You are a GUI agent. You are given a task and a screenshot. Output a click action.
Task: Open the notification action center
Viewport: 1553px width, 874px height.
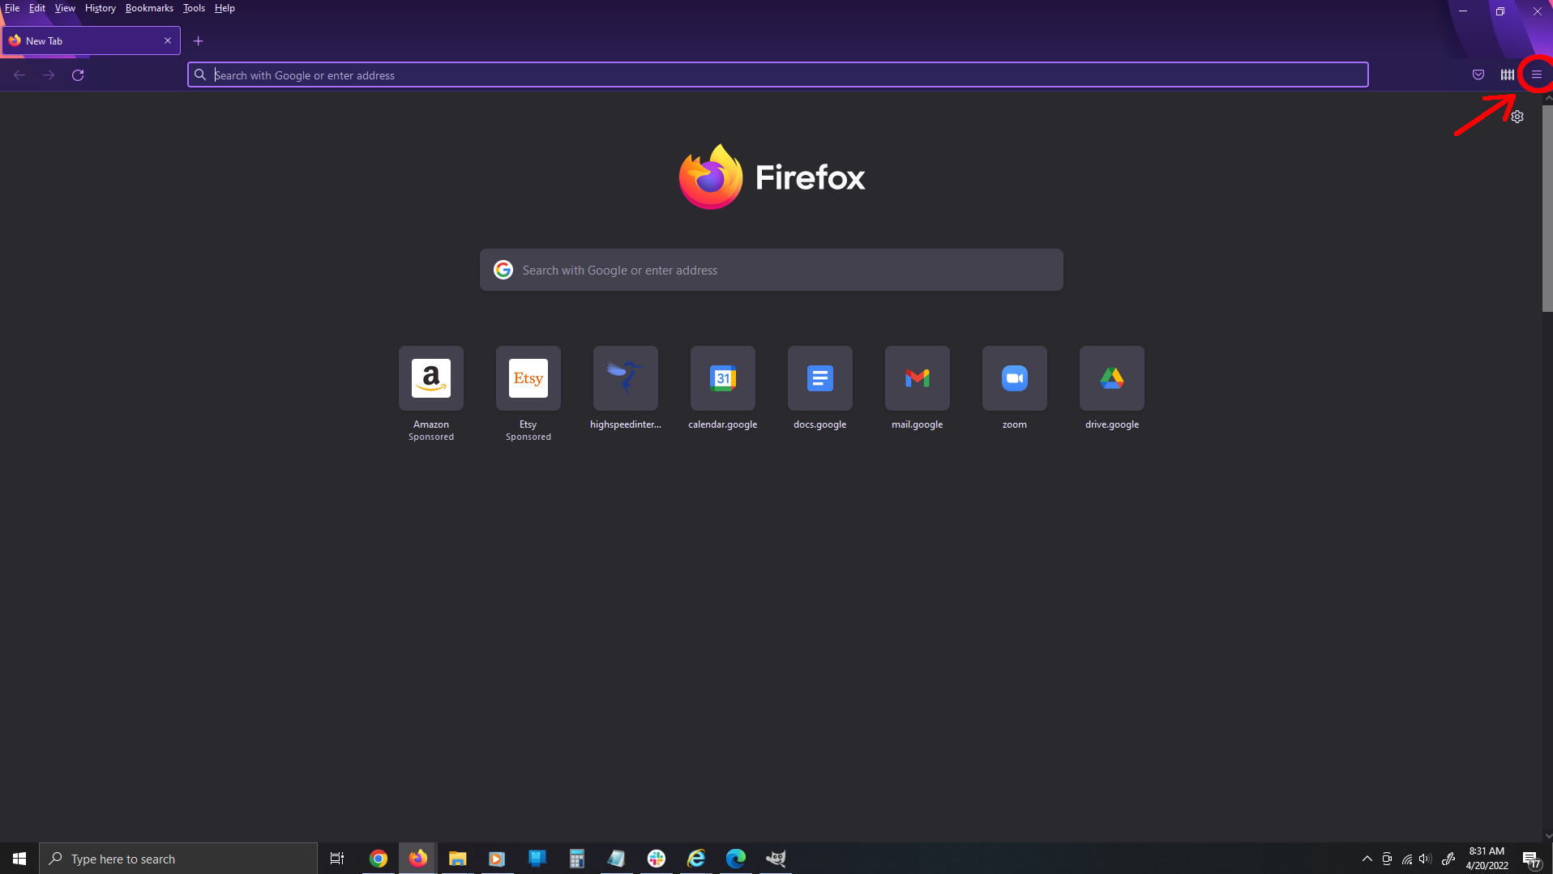[x=1531, y=859]
